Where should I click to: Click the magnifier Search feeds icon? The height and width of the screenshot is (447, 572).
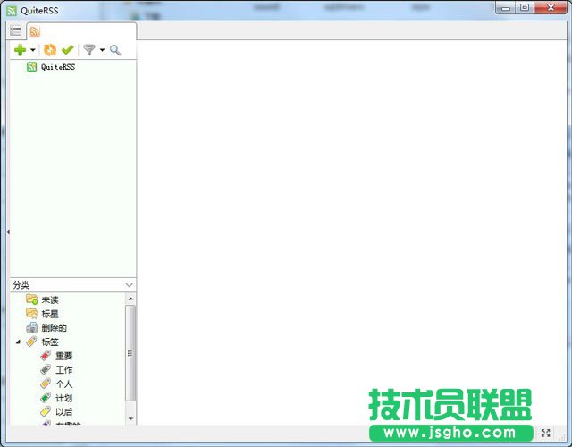click(x=115, y=50)
